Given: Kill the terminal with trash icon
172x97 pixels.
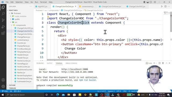Looking at the screenshot, I should point(163,63).
